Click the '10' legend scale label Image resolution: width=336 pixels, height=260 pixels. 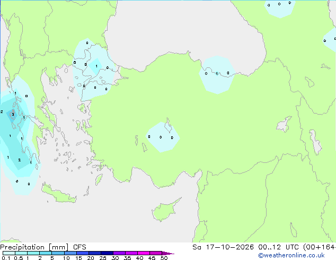point(66,258)
